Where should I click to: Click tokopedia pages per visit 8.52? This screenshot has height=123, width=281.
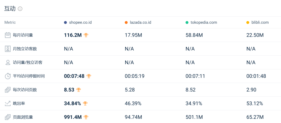tap(190, 90)
